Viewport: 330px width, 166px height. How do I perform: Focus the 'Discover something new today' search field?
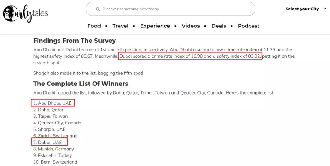coord(171,9)
